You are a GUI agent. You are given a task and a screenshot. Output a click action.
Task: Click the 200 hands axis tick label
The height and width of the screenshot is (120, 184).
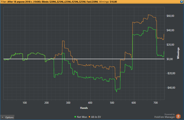(x=47, y=103)
